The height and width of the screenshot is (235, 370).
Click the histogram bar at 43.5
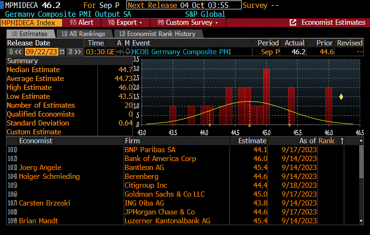[173, 115]
